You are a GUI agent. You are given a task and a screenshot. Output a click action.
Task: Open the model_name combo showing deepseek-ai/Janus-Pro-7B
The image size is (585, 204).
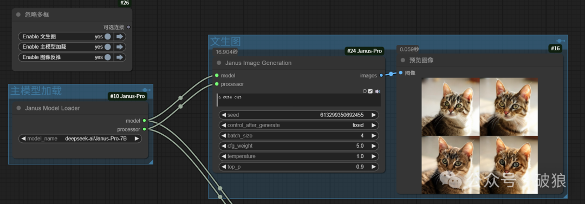(80, 139)
